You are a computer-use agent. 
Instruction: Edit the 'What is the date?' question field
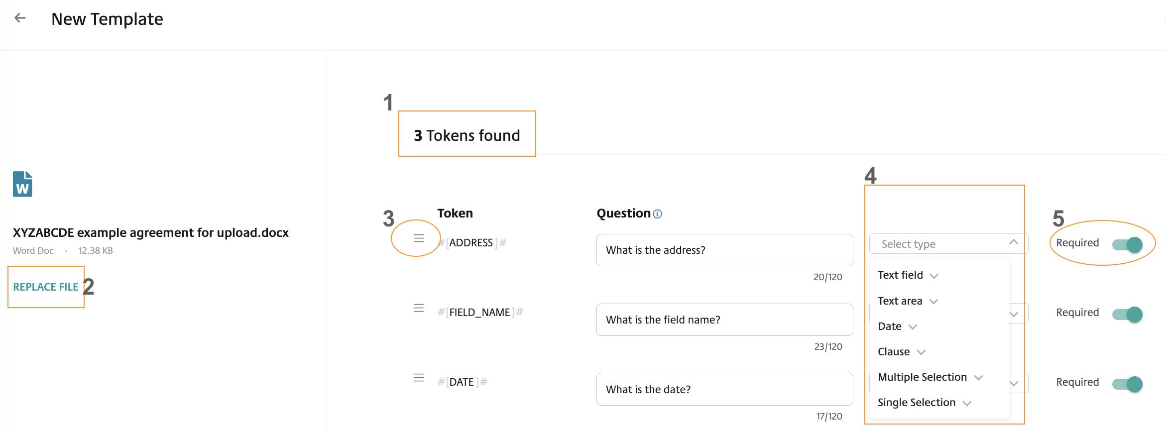pyautogui.click(x=724, y=389)
